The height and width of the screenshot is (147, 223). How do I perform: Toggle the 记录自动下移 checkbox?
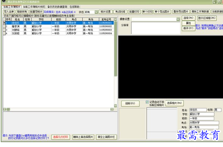(x=147, y=102)
